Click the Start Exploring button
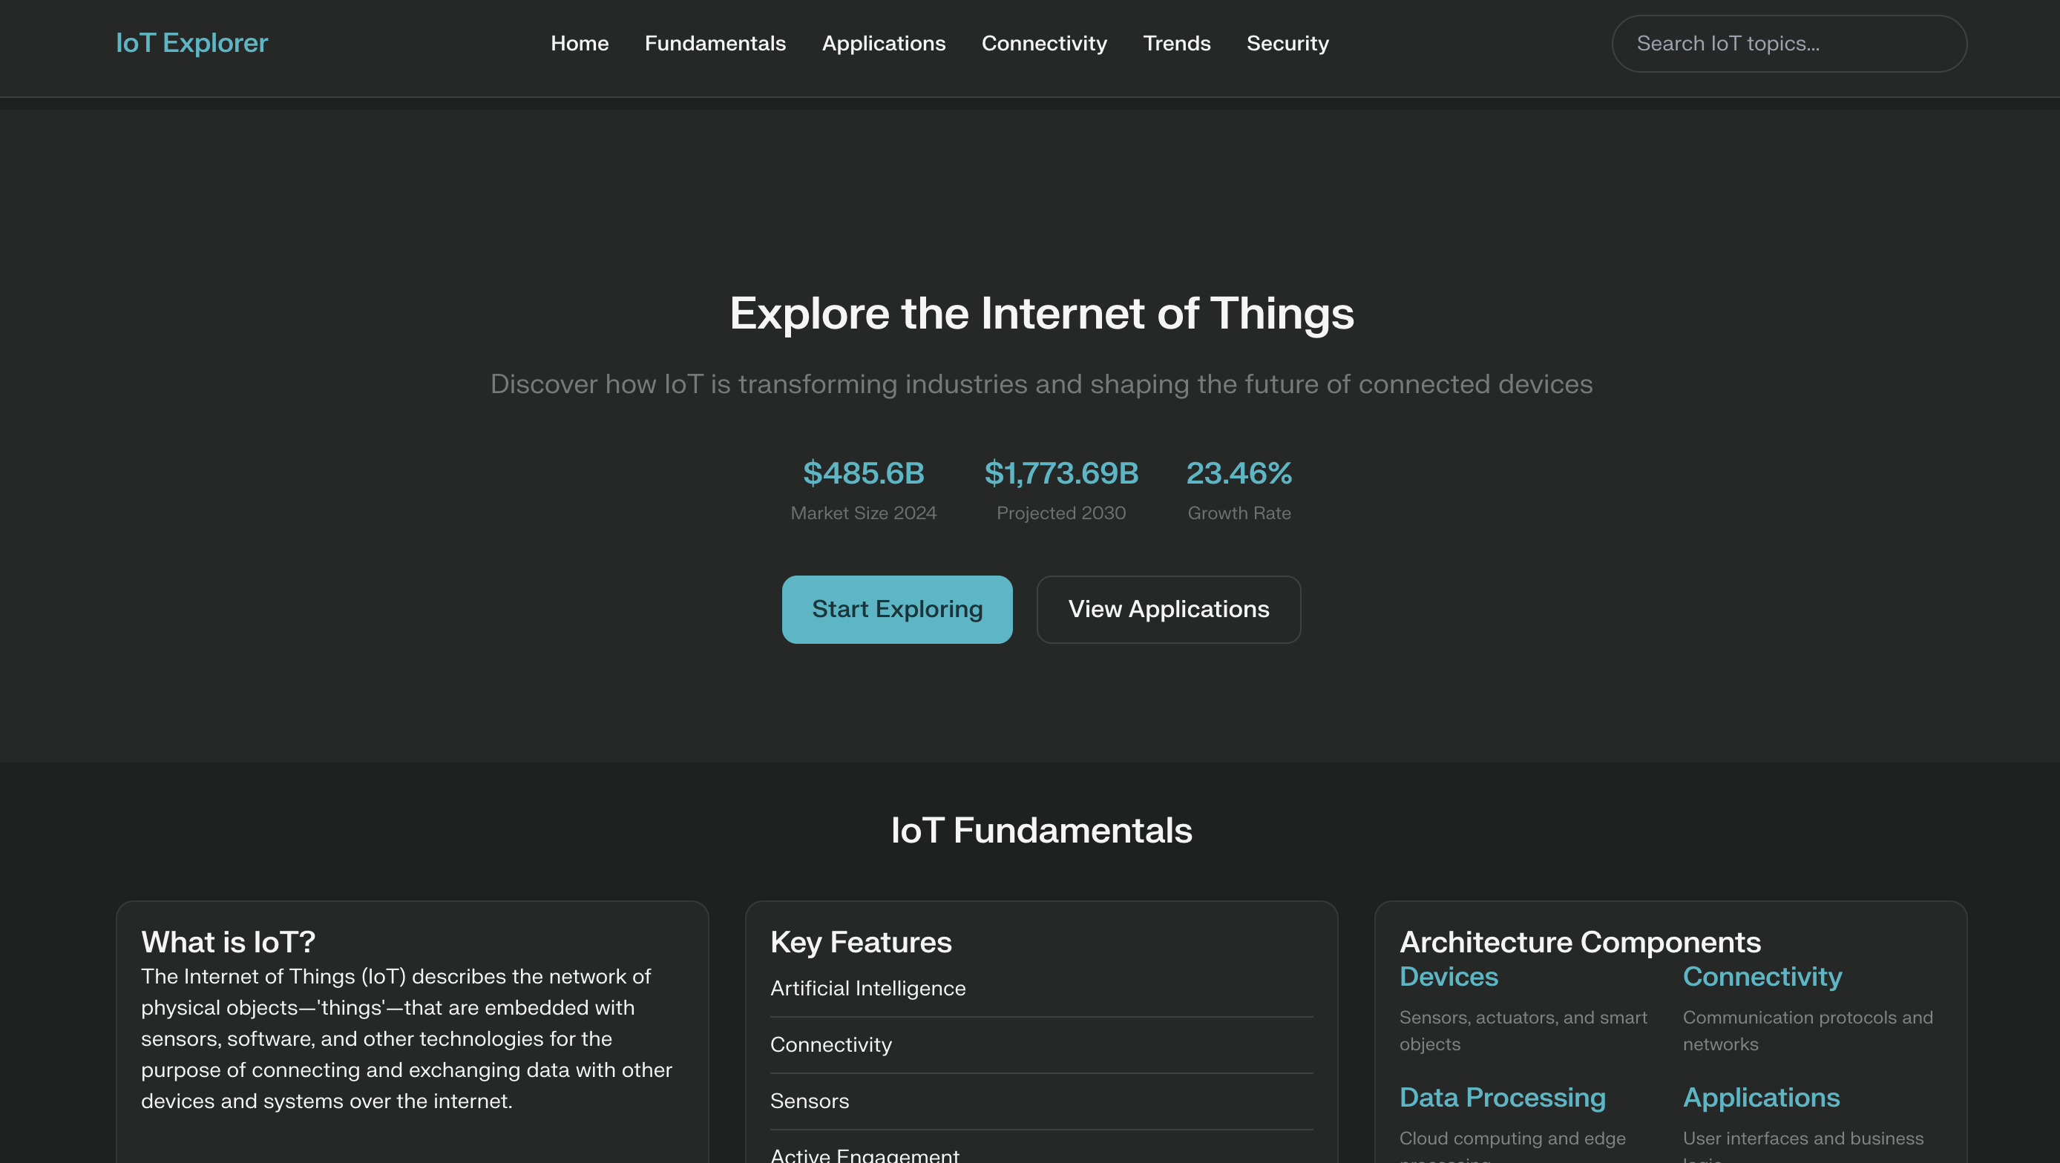Image resolution: width=2060 pixels, height=1163 pixels. [x=896, y=608]
